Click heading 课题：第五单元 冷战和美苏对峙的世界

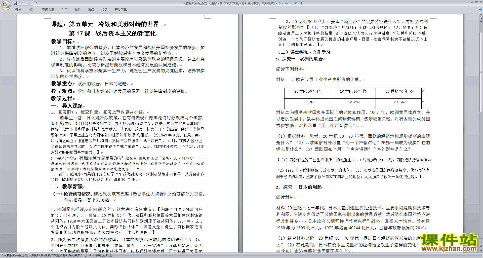105,24
